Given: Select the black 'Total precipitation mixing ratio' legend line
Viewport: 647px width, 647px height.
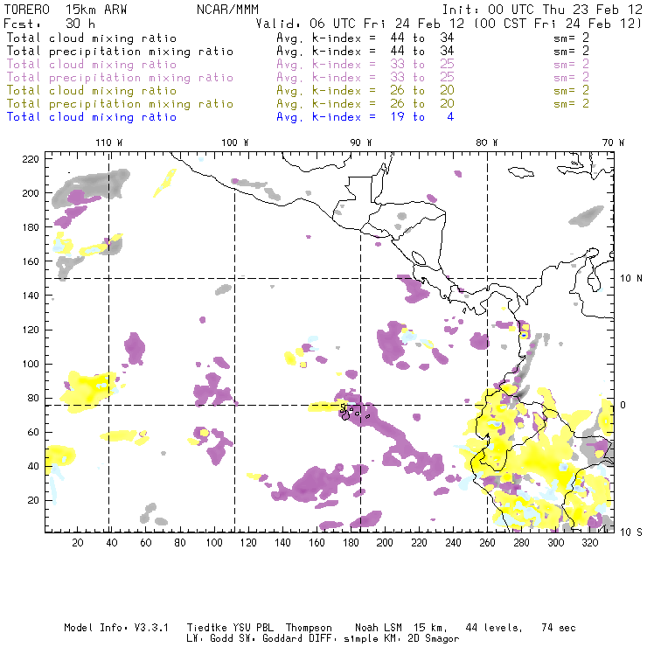Looking at the screenshot, I should (x=120, y=52).
